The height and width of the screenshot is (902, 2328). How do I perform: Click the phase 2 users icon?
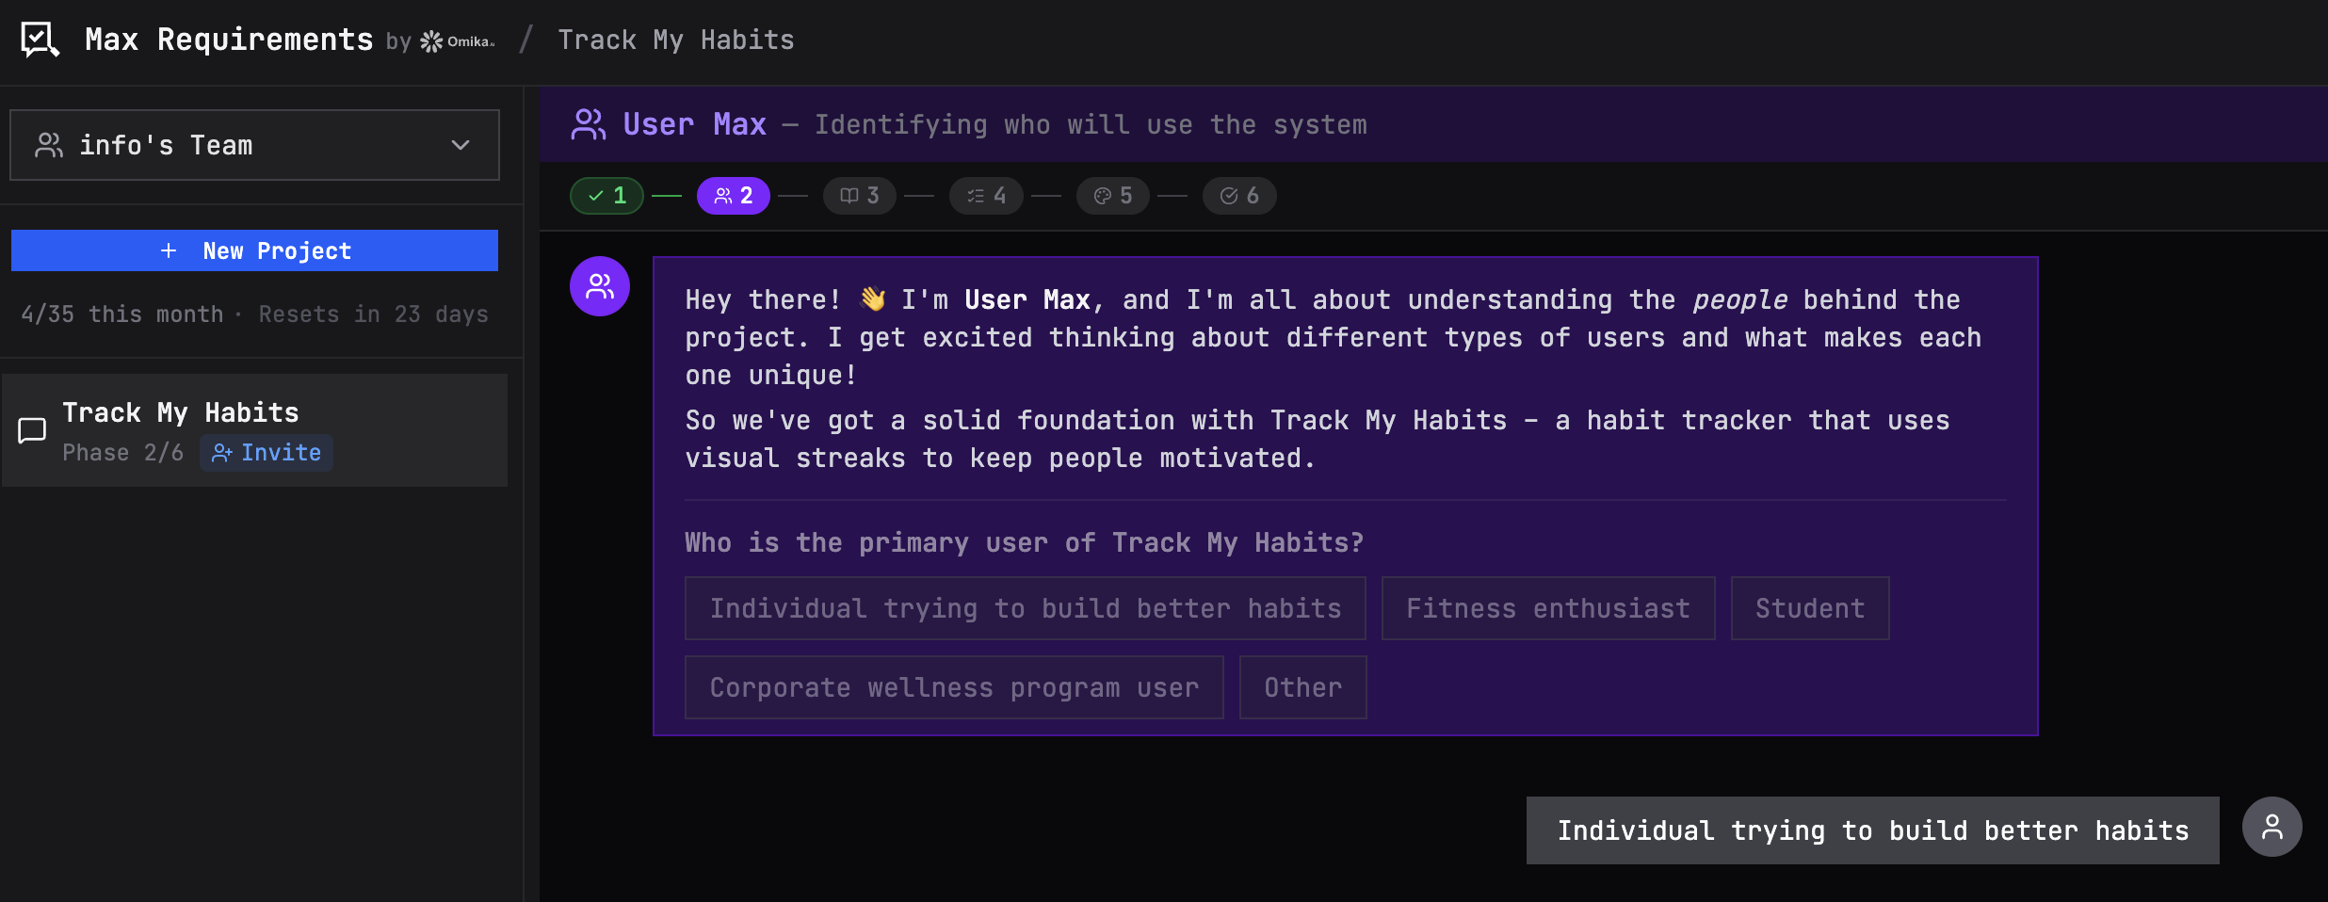tap(733, 195)
